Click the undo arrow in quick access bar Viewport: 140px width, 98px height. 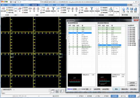click(18, 2)
